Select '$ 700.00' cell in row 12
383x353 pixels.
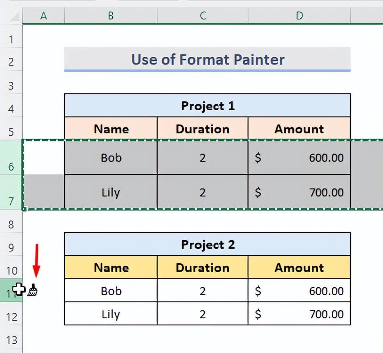(x=299, y=313)
